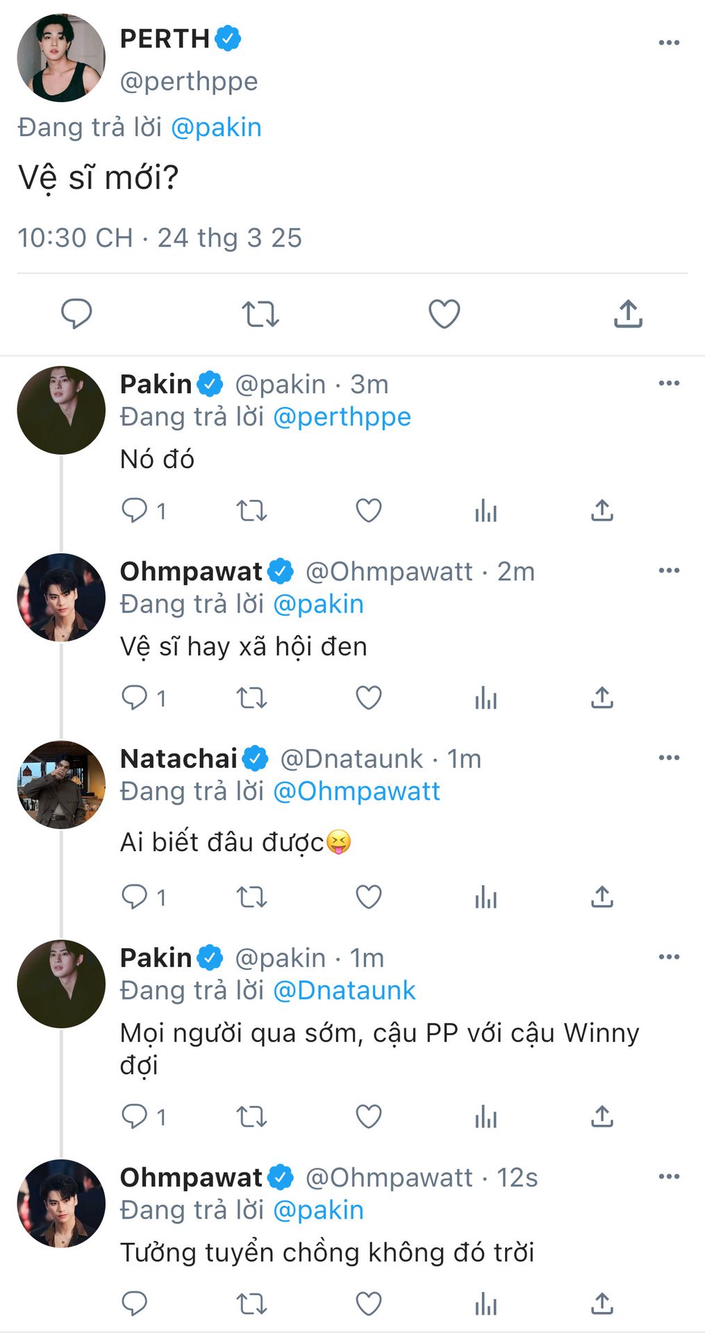
Task: Open more options for PERTH's tweet
Action: click(x=668, y=43)
